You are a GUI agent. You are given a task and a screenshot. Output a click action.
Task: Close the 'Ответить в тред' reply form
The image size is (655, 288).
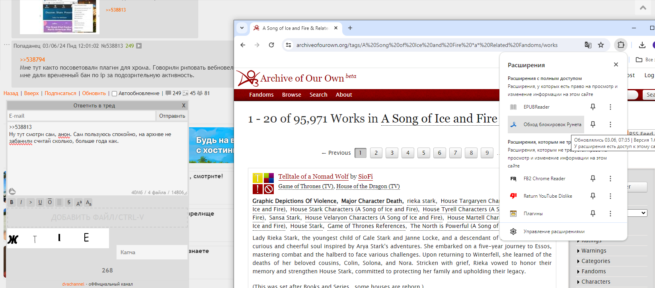pos(183,105)
